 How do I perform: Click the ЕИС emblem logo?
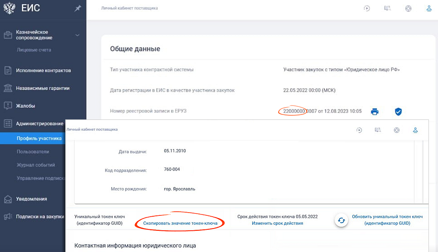click(x=9, y=9)
